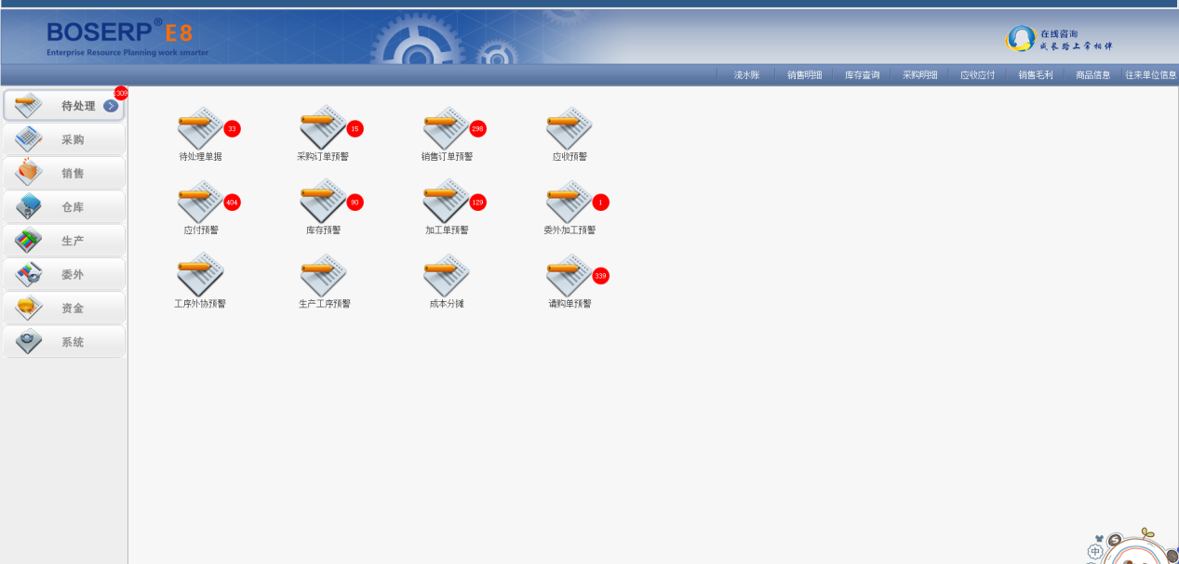This screenshot has width=1179, height=564.
Task: Open the 应收预警 icon
Action: [x=569, y=128]
